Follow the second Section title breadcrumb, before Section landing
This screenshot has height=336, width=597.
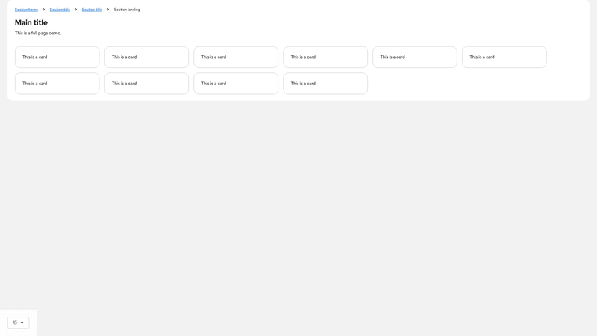(92, 10)
